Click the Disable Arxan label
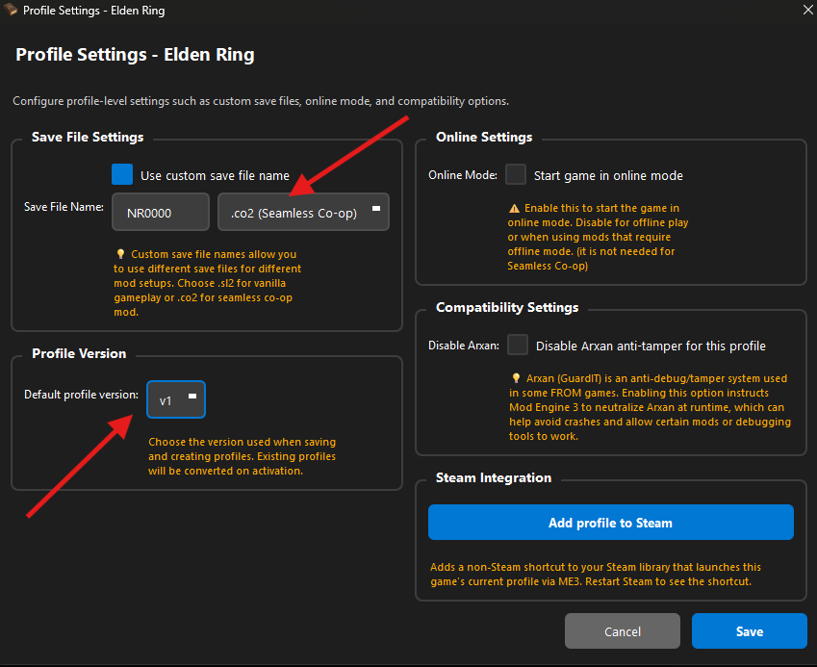Image resolution: width=817 pixels, height=667 pixels. pyautogui.click(x=464, y=345)
